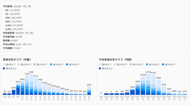Click the 11715 bar at 5000円 unit price
The height and width of the screenshot is (105, 190).
(x=148, y=84)
